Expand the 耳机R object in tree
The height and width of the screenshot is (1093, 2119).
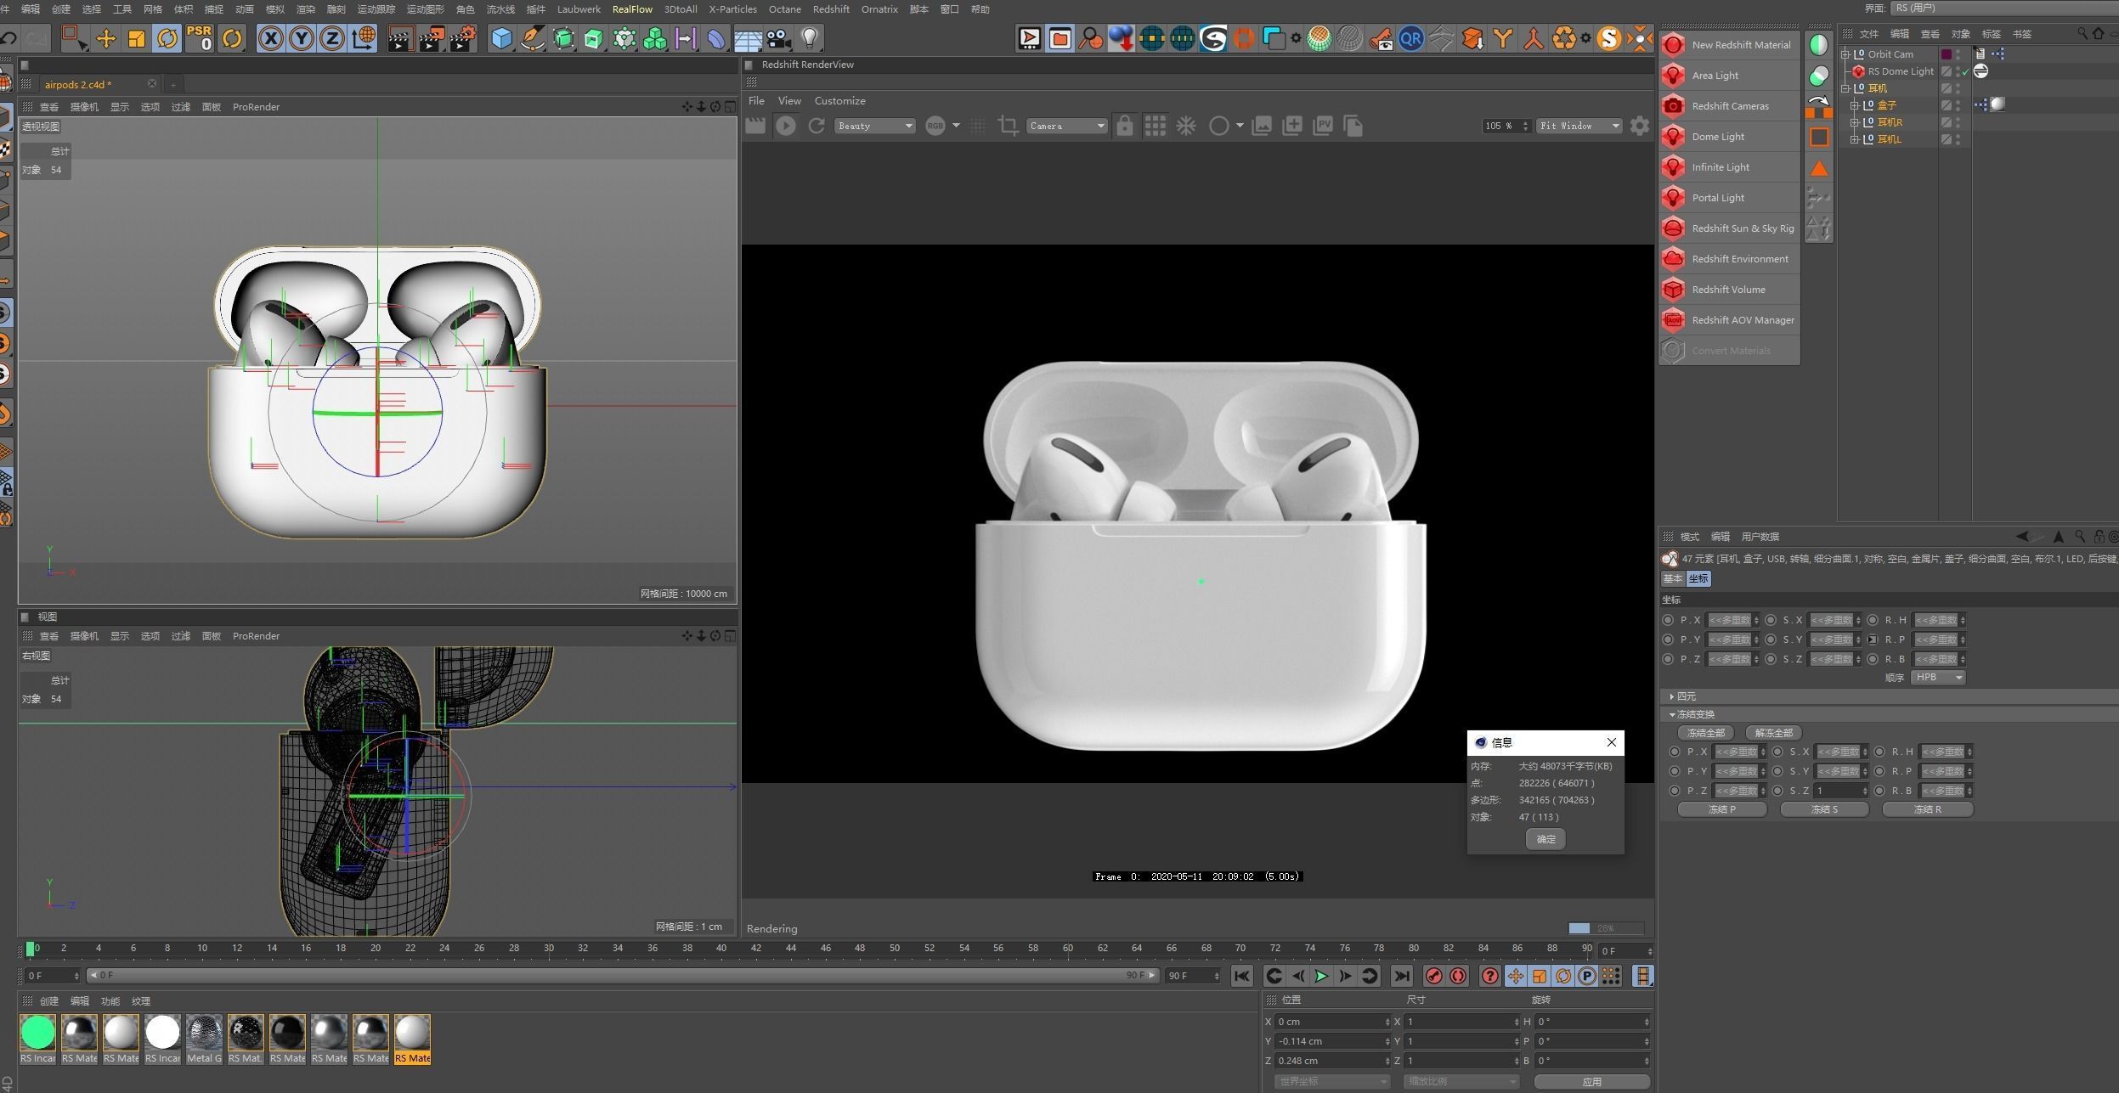pos(1855,122)
